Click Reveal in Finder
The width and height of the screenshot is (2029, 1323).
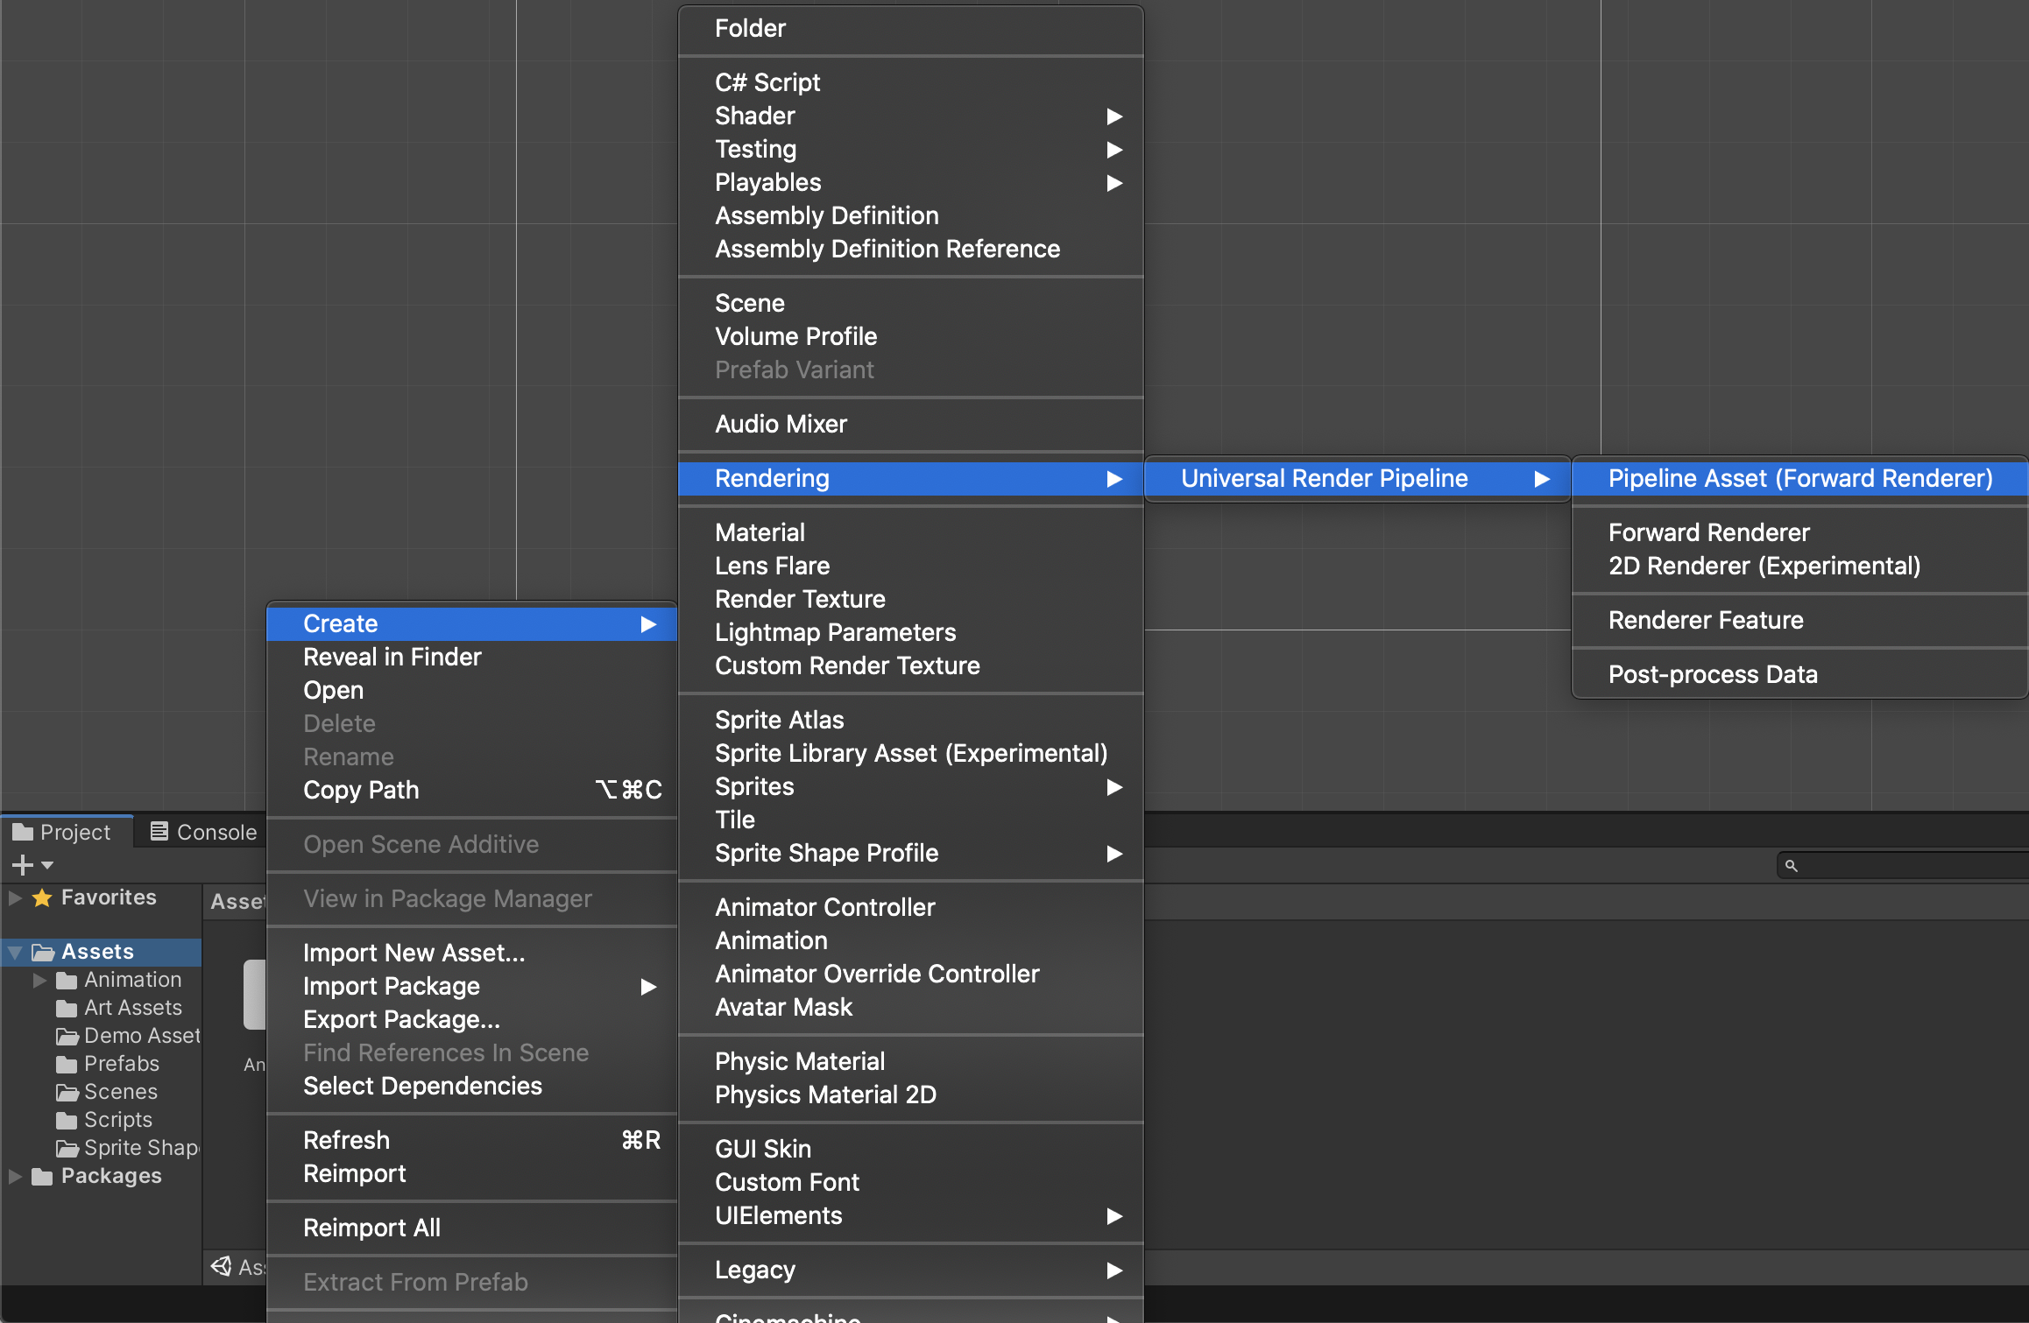click(392, 657)
